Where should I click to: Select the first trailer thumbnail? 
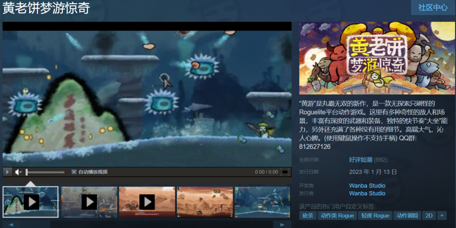31,202
